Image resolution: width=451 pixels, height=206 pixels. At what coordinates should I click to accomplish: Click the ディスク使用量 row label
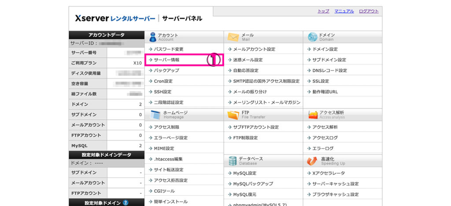click(x=86, y=73)
